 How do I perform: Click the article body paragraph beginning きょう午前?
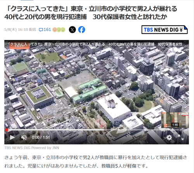coord(96,162)
